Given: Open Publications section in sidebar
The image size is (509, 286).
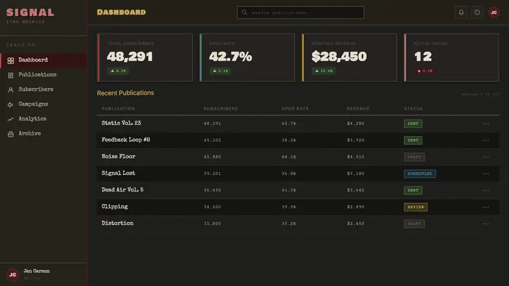Looking at the screenshot, I should point(44,75).
